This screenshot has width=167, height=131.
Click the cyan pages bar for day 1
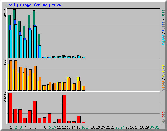[11, 44]
